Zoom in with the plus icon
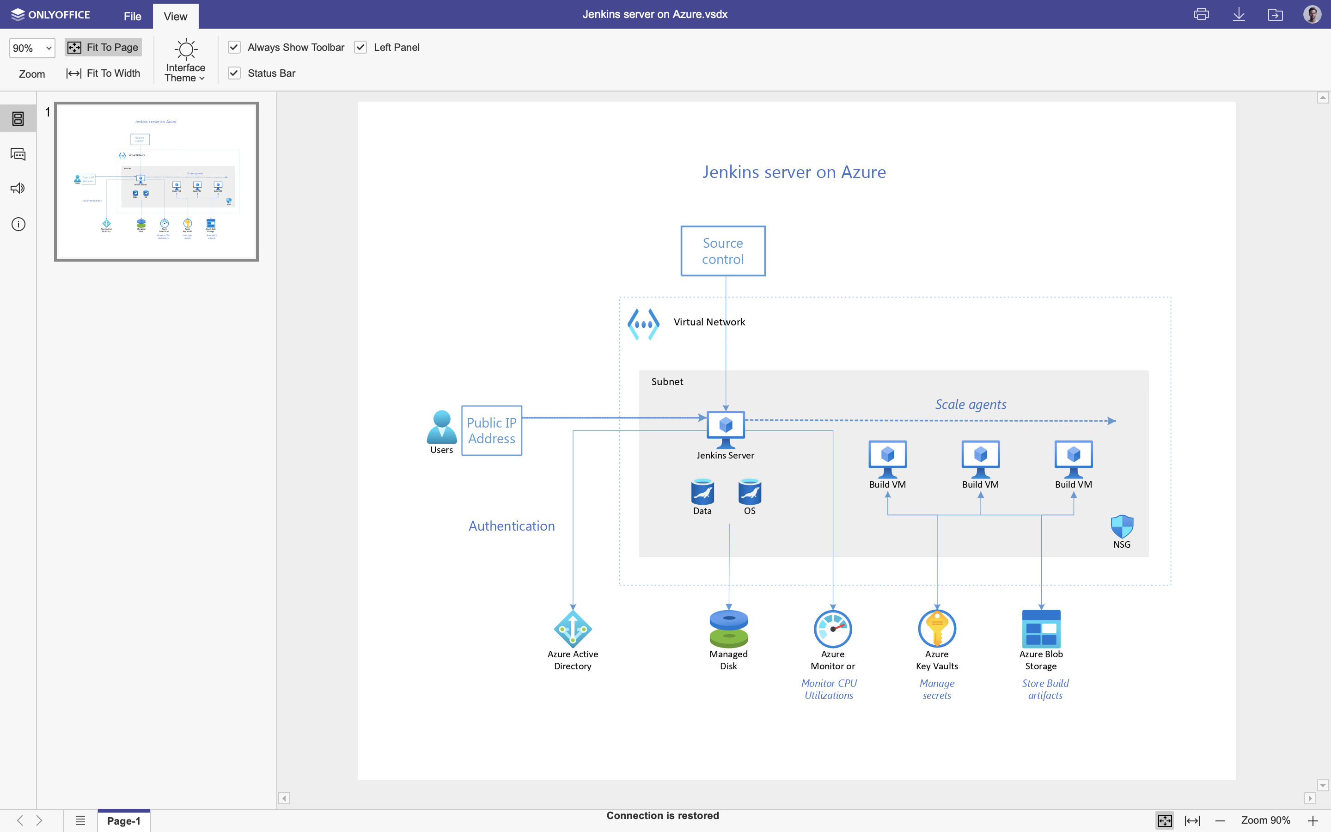This screenshot has height=832, width=1331. click(1313, 820)
